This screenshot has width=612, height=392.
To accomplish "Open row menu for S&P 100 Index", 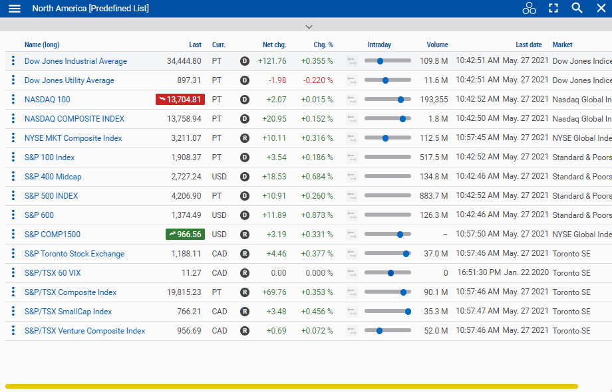I will (13, 157).
